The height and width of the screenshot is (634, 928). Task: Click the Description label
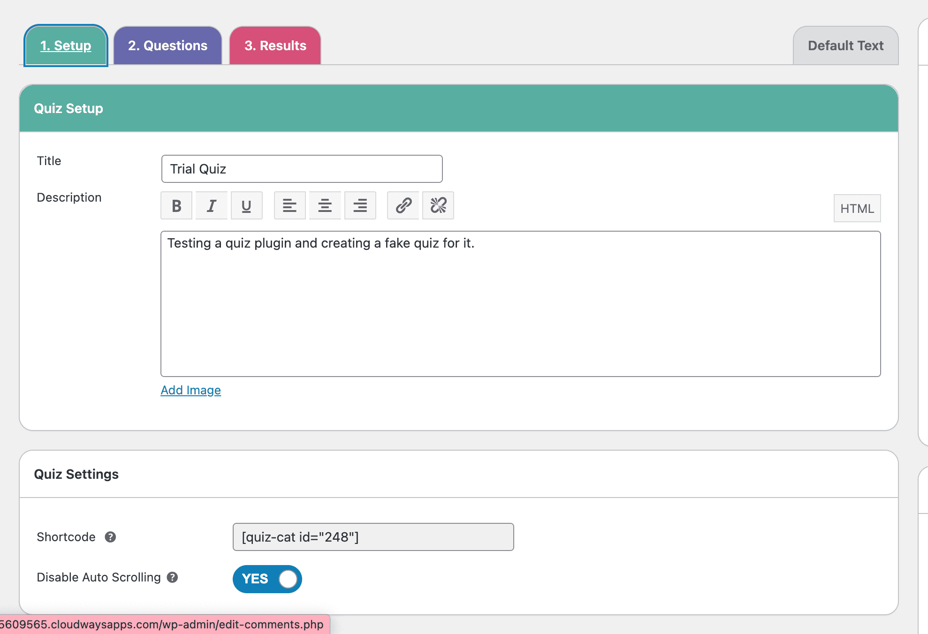pyautogui.click(x=69, y=197)
